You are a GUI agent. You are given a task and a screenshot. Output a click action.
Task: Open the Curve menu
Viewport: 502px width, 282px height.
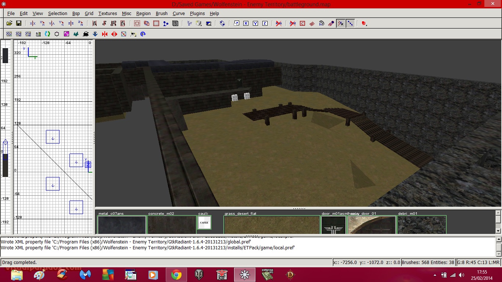coord(179,13)
